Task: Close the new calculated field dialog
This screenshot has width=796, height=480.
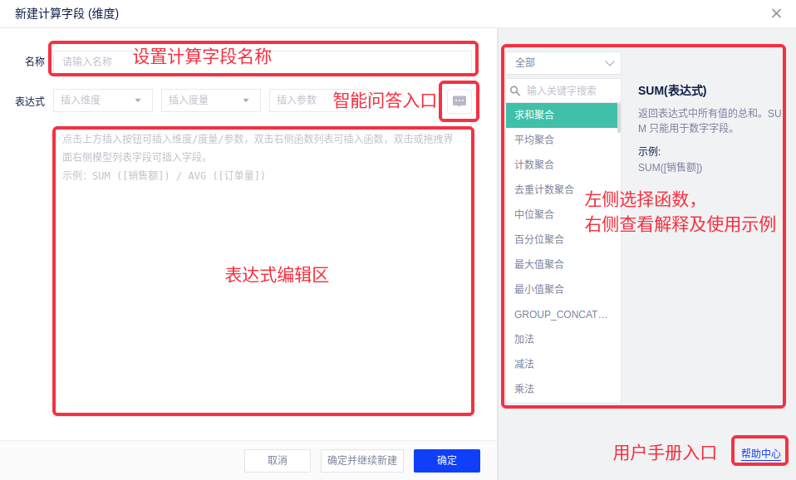Action: [776, 13]
